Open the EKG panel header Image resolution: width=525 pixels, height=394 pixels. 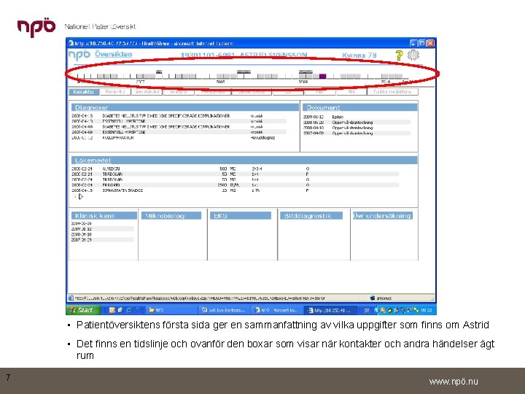coord(241,215)
